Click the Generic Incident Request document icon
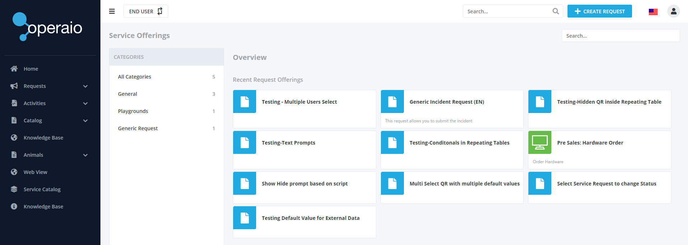This screenshot has width=688, height=245. pyautogui.click(x=392, y=102)
